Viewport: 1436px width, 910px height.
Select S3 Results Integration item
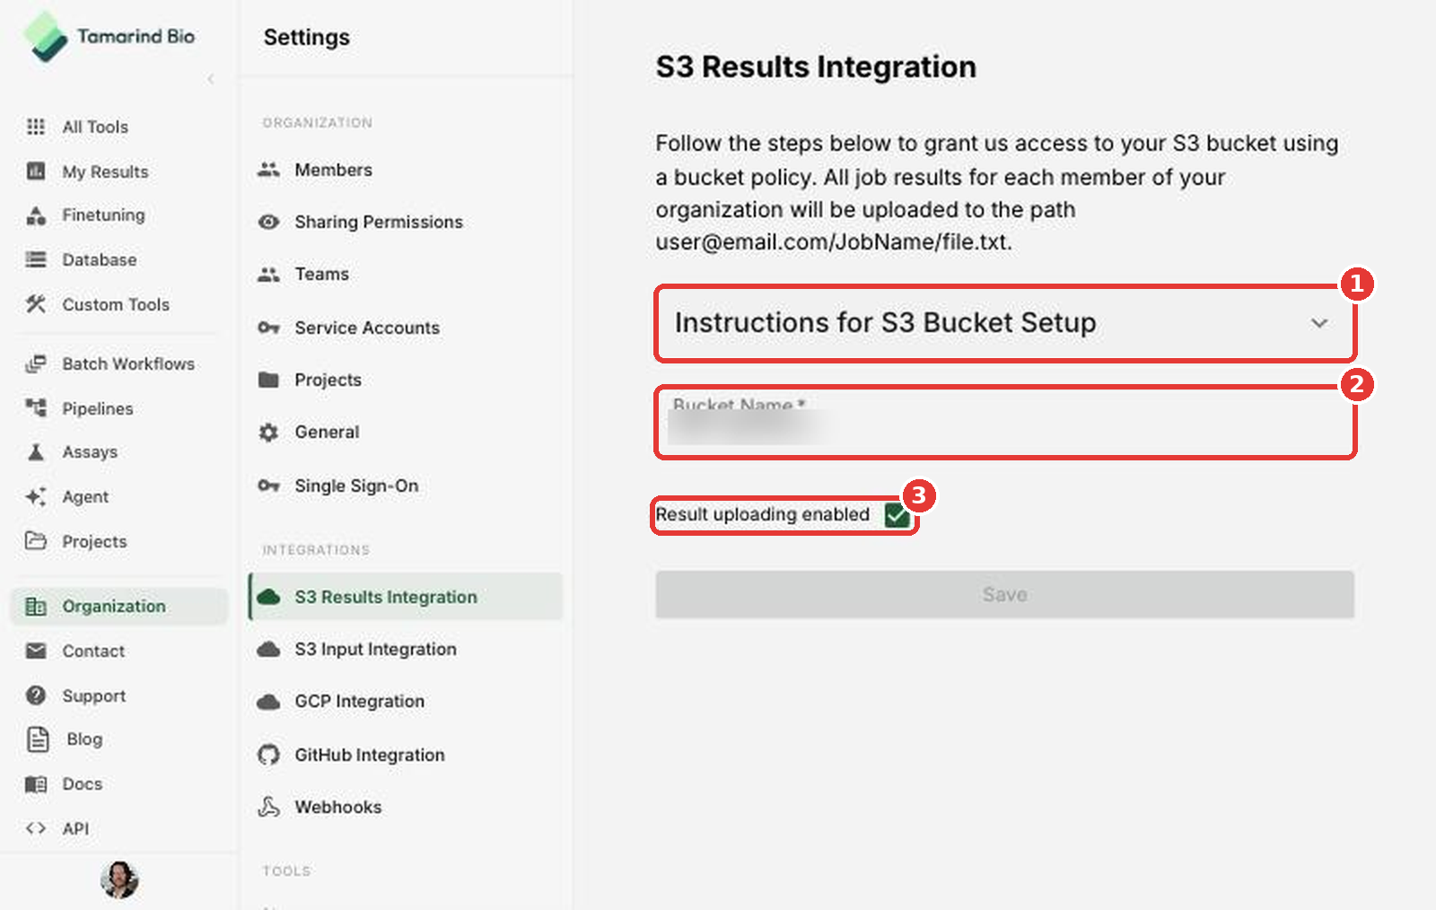(405, 597)
